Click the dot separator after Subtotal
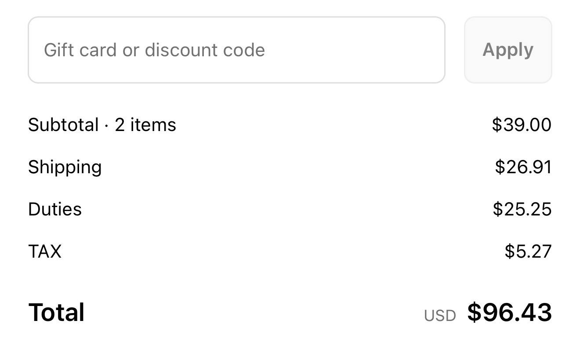 tap(107, 126)
